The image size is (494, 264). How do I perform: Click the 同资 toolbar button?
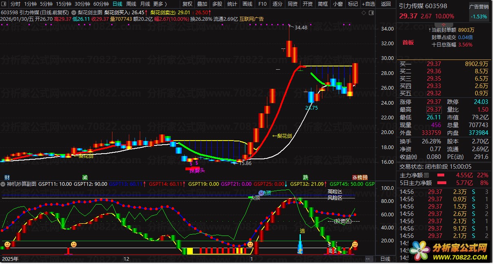(293, 4)
